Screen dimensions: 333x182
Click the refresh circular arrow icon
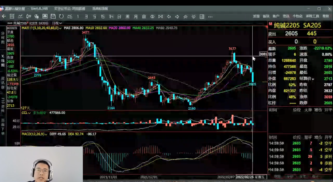click(61, 16)
